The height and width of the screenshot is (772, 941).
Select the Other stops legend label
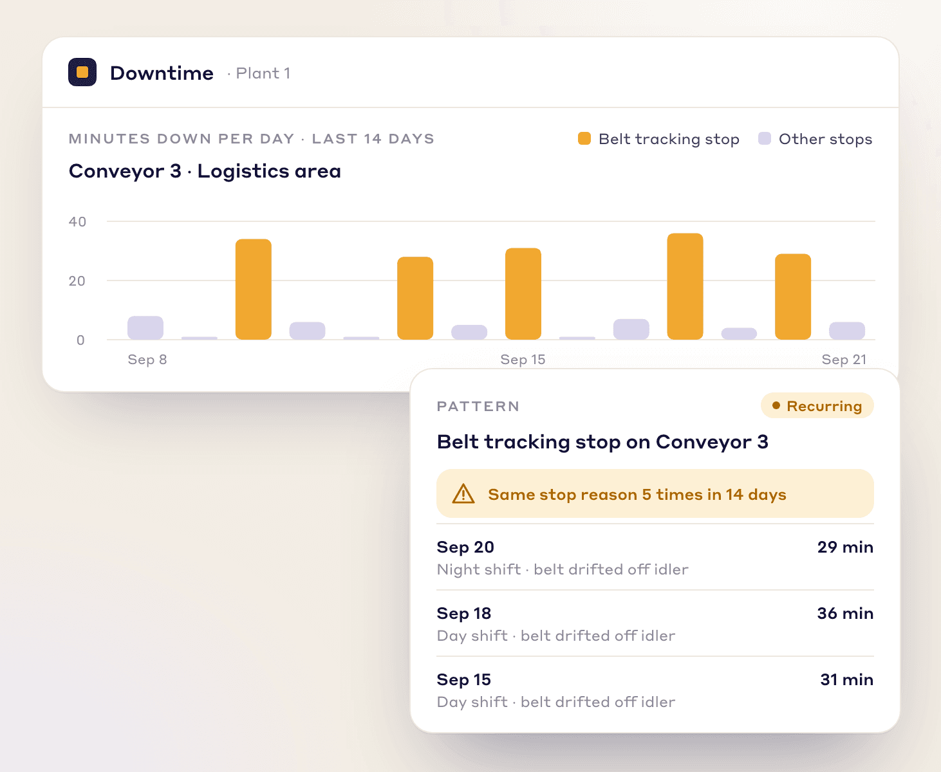(825, 139)
